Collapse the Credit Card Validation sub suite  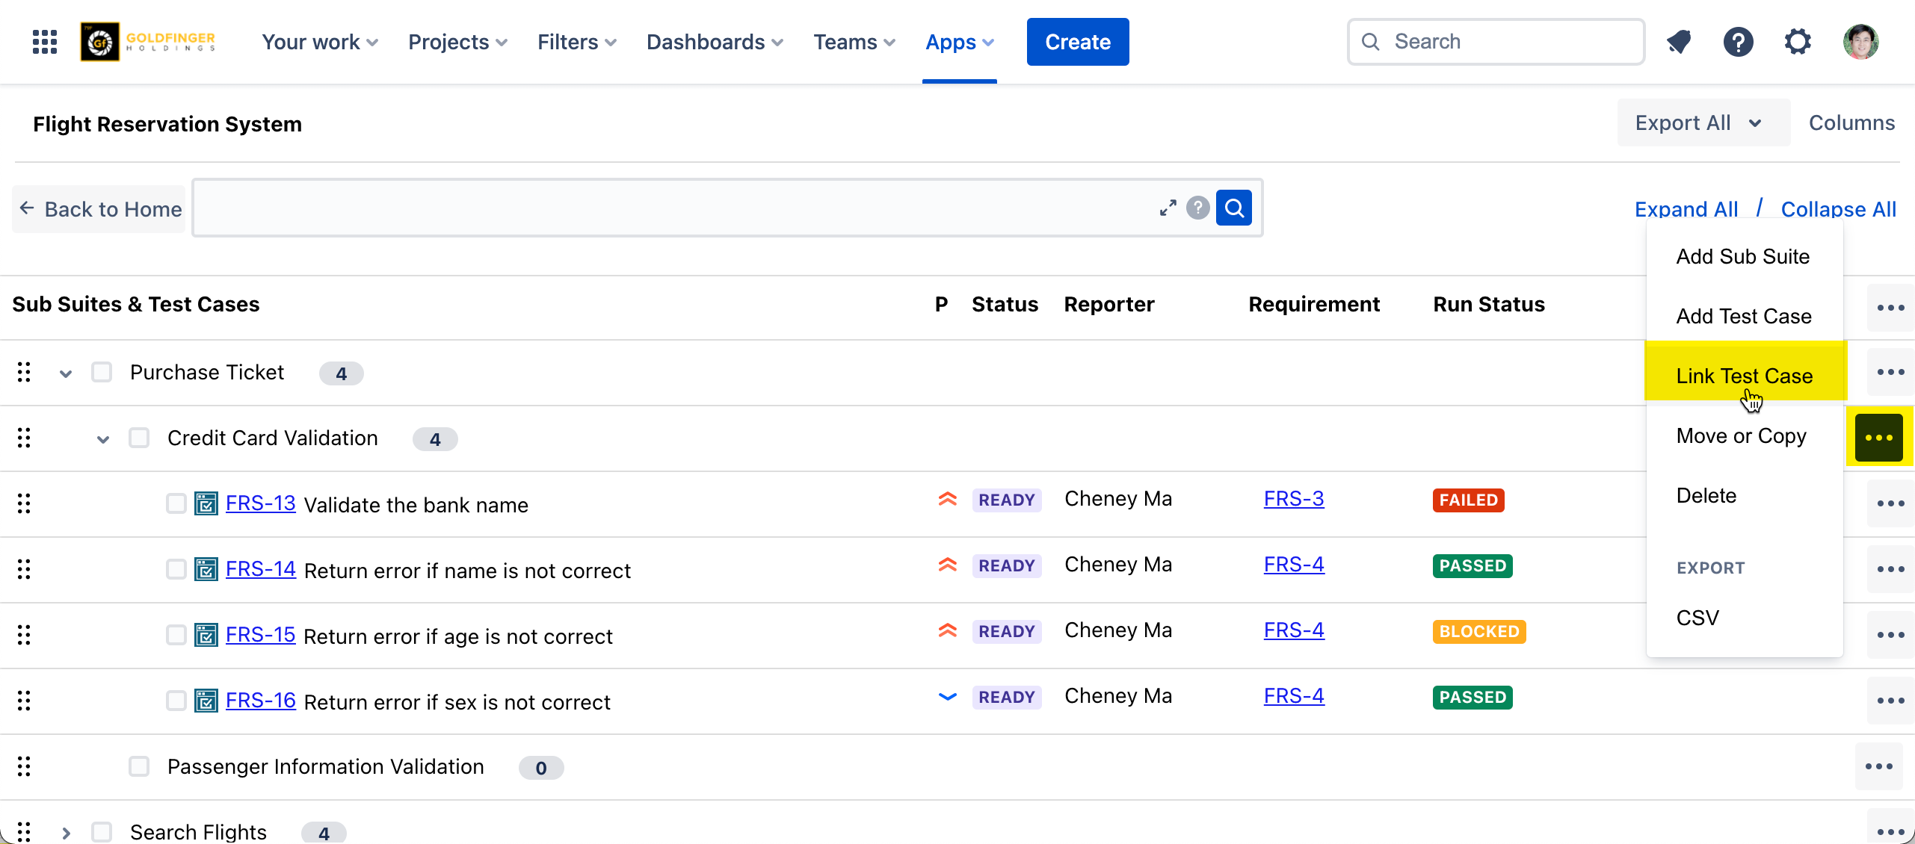point(103,439)
